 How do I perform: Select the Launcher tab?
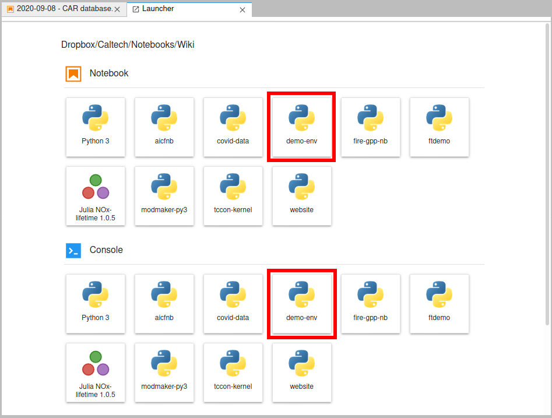point(189,9)
